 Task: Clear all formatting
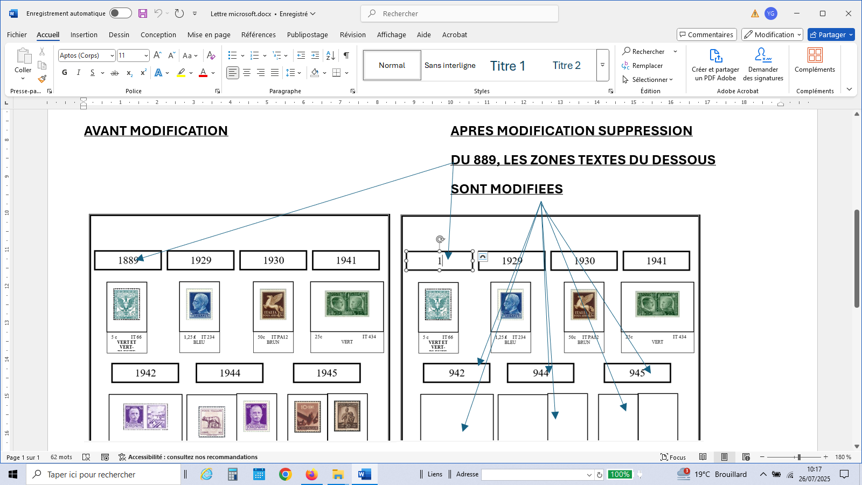click(x=211, y=55)
